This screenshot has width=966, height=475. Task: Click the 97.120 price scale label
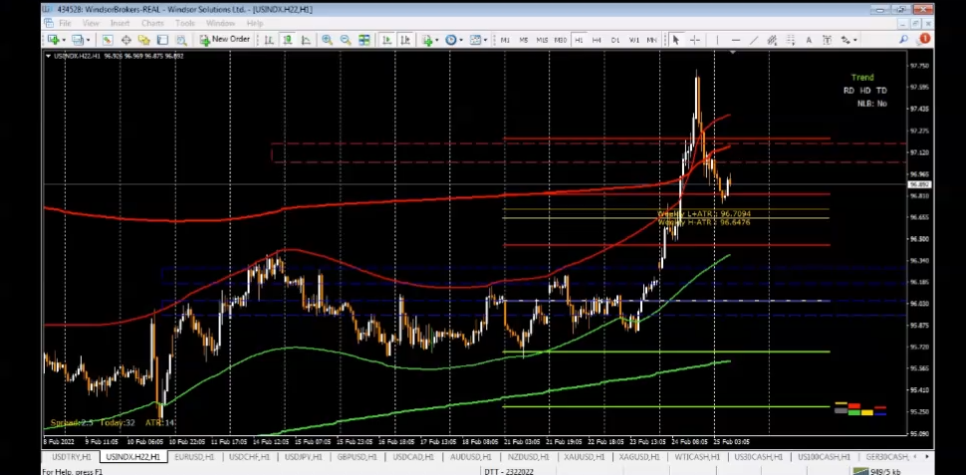(x=919, y=152)
